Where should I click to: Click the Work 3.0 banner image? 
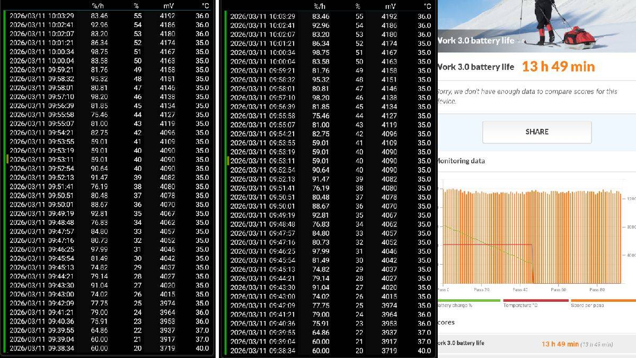(x=535, y=24)
